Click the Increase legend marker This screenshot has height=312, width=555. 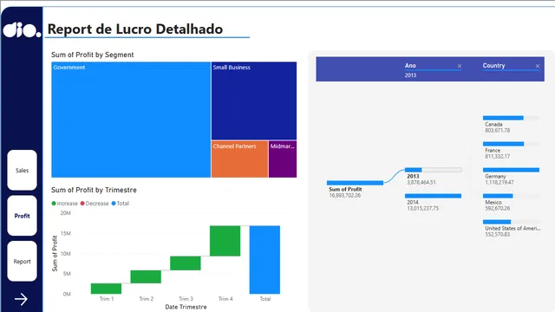[x=54, y=204]
